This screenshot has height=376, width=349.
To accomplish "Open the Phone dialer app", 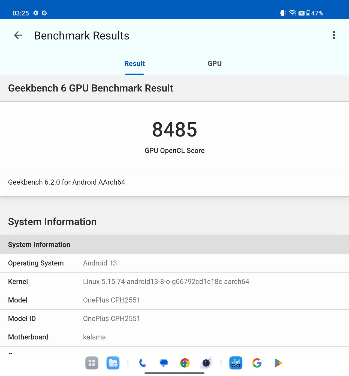I will (143, 363).
